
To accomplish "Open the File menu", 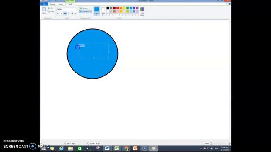I will pyautogui.click(x=44, y=4).
